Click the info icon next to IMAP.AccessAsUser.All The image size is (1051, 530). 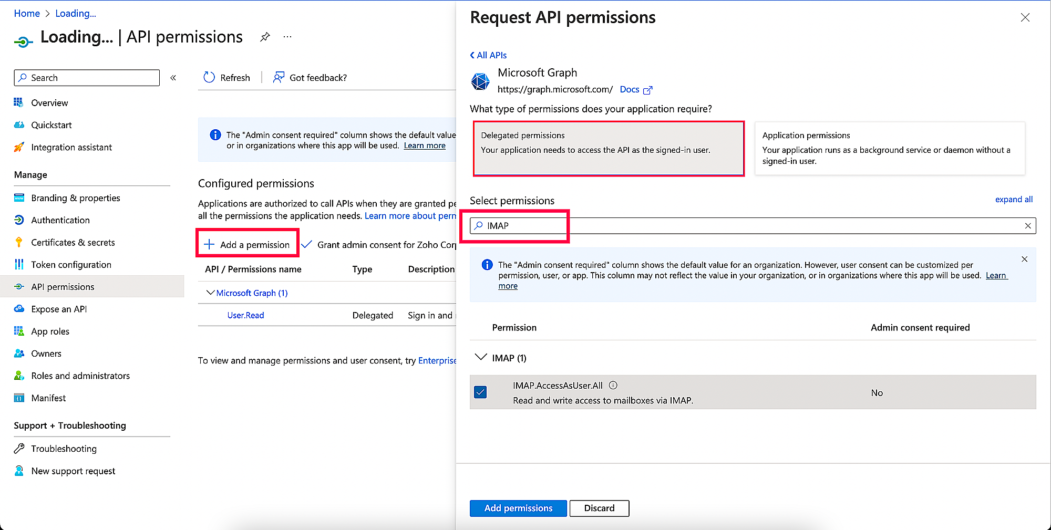click(x=613, y=386)
